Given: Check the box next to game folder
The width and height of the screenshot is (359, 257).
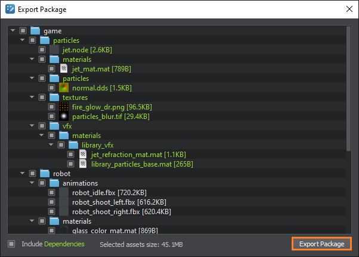Looking at the screenshot, I should pyautogui.click(x=23, y=31).
